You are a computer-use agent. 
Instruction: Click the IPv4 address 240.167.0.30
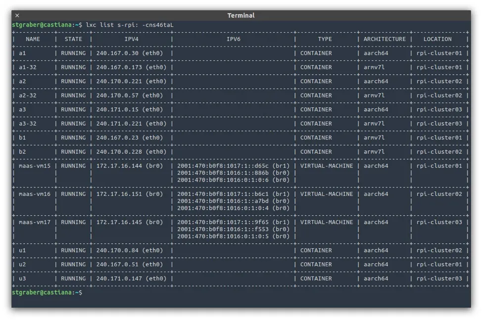[x=117, y=53]
